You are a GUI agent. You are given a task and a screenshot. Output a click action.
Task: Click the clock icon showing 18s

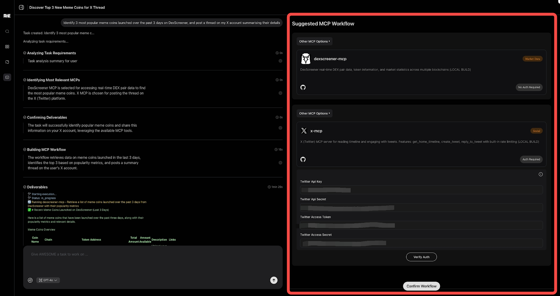click(276, 150)
